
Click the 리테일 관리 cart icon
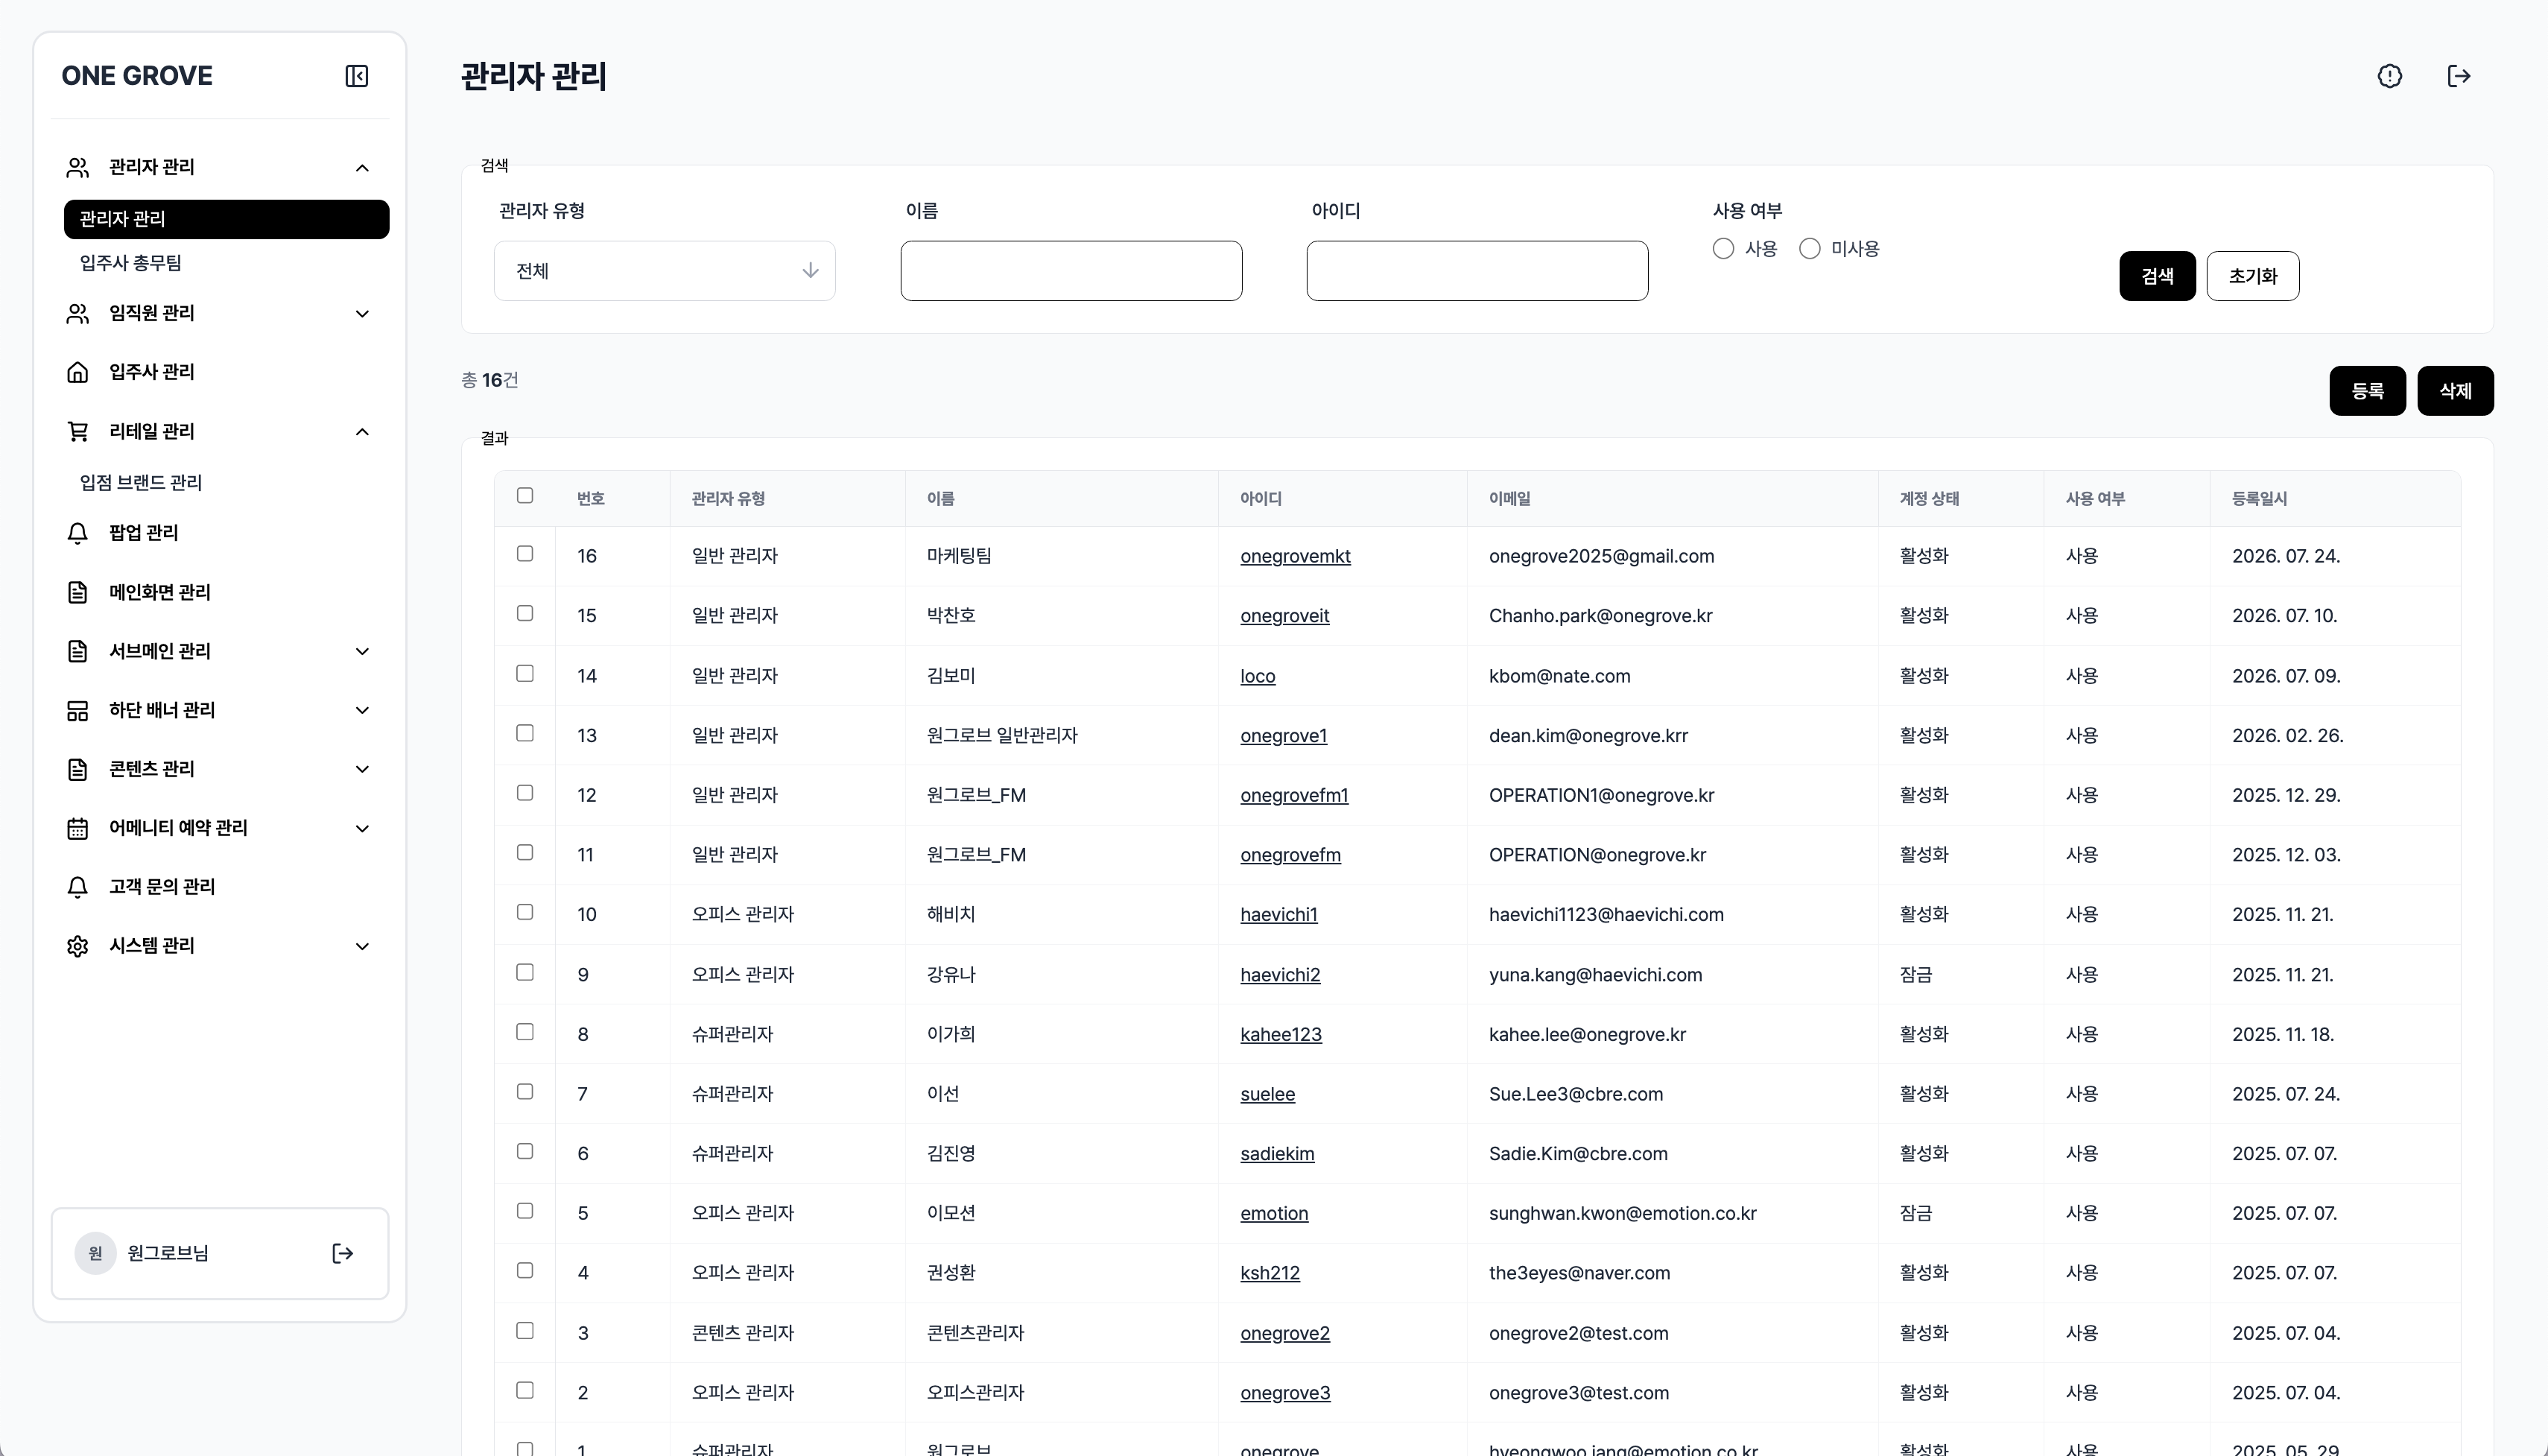(x=77, y=431)
